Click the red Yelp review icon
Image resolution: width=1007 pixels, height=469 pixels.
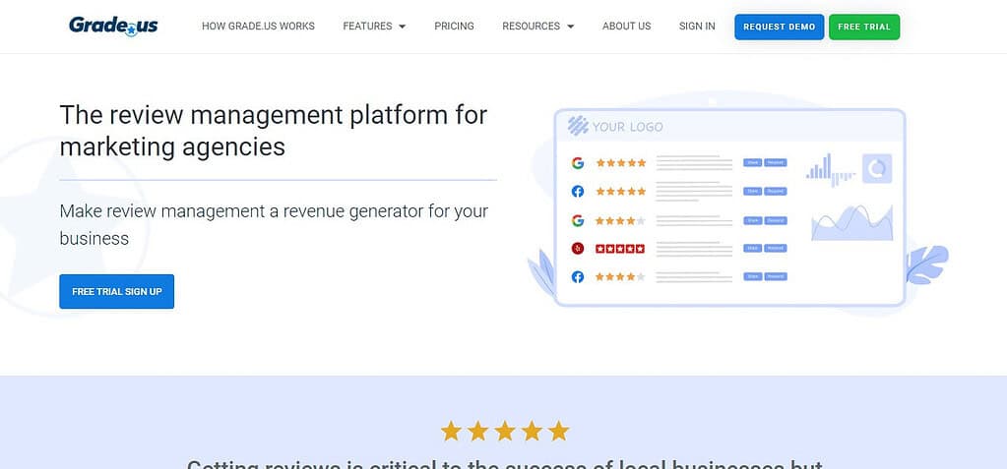coord(578,249)
